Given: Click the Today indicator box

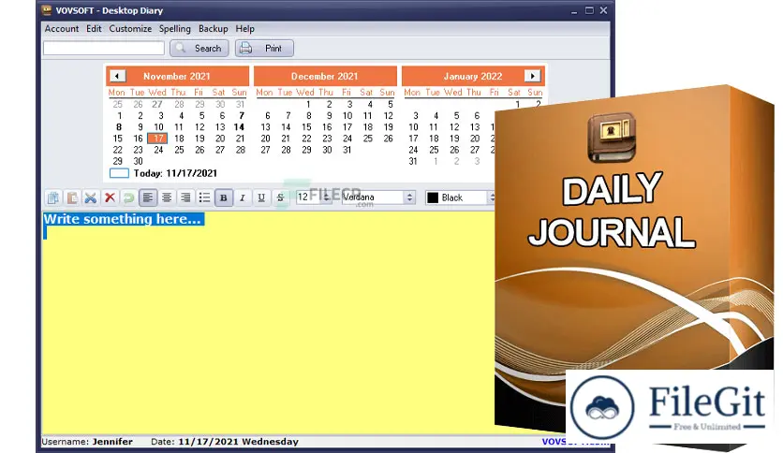Looking at the screenshot, I should point(119,173).
